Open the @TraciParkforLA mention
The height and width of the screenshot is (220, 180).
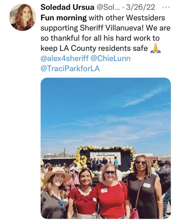(x=70, y=69)
